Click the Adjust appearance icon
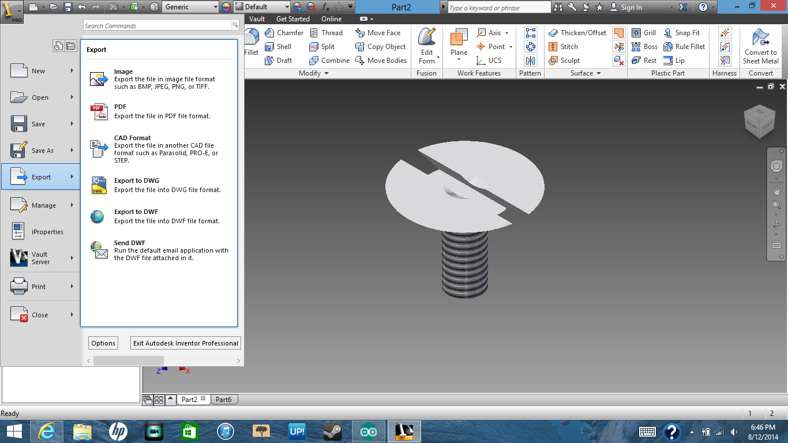 point(297,7)
